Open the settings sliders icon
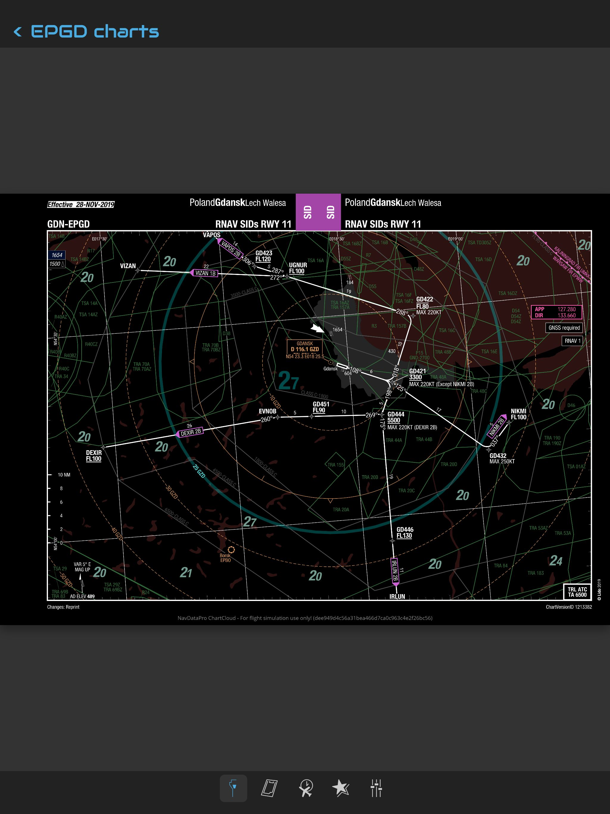610x814 pixels. click(376, 788)
